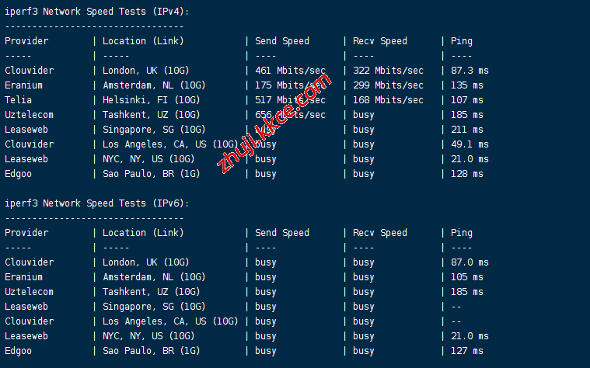Click the Telia provider name
This screenshot has height=368, width=590.
click(x=19, y=100)
